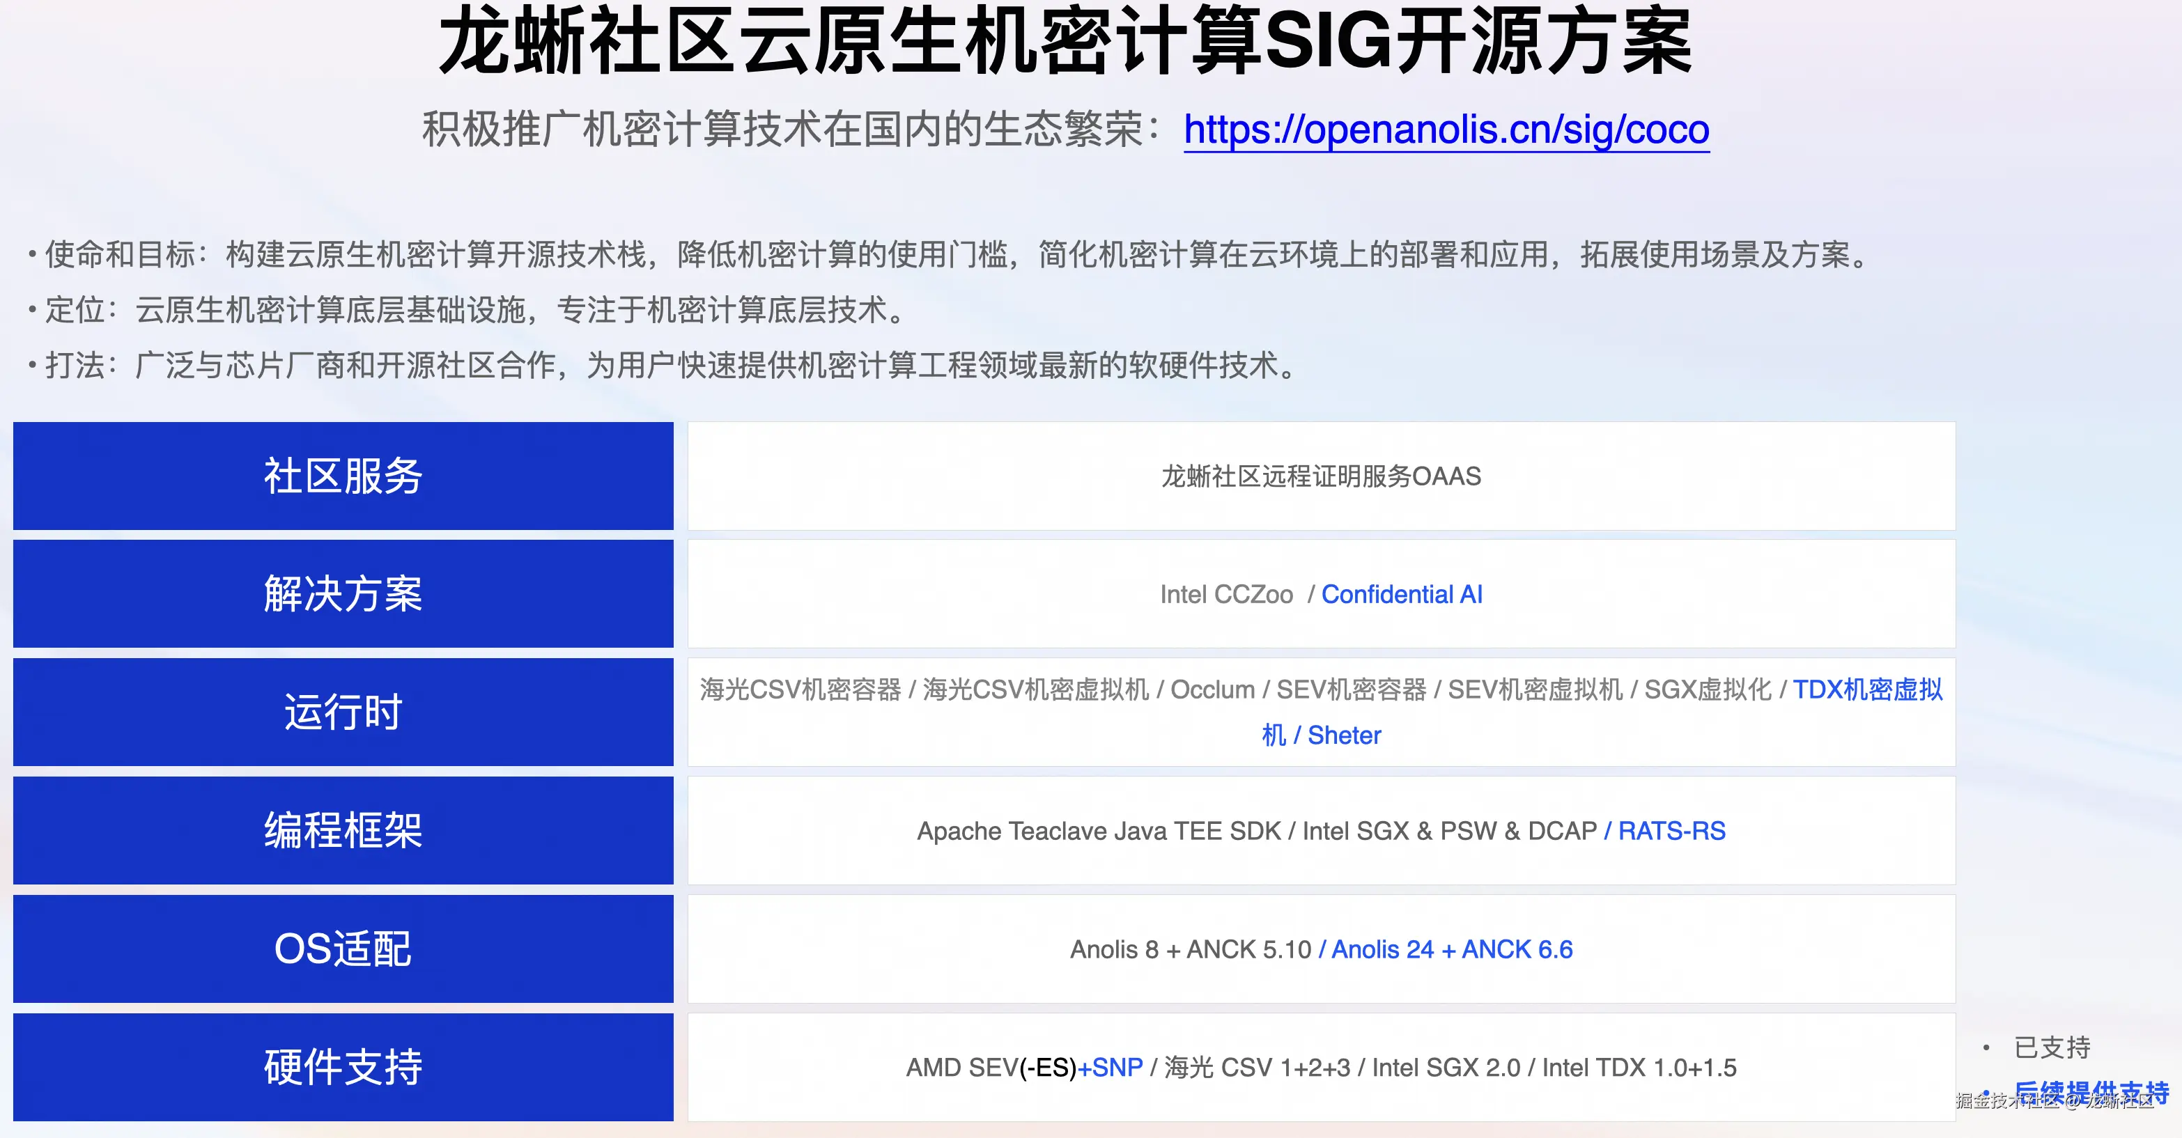Click Intel SGX & PSW & DCAP
The height and width of the screenshot is (1138, 2182).
1449,832
